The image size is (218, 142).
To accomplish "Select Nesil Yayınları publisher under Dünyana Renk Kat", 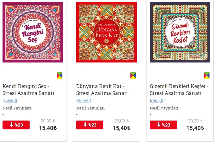I will 90,108.
